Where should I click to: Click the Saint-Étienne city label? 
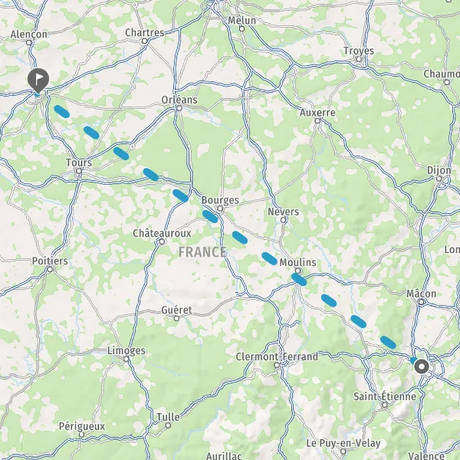385,396
